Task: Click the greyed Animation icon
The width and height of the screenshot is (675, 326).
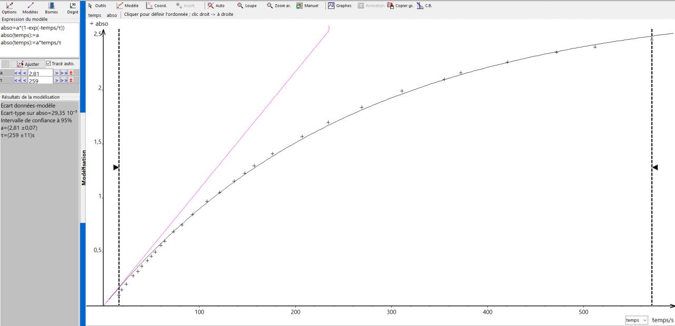Action: coord(371,6)
